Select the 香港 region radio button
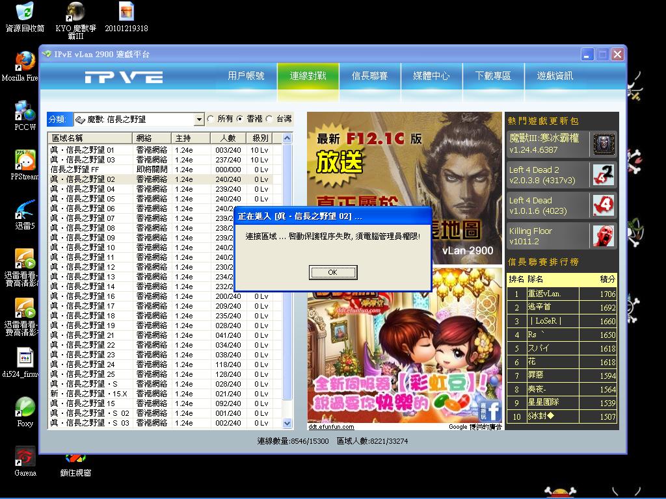The width and height of the screenshot is (666, 499). pos(240,120)
